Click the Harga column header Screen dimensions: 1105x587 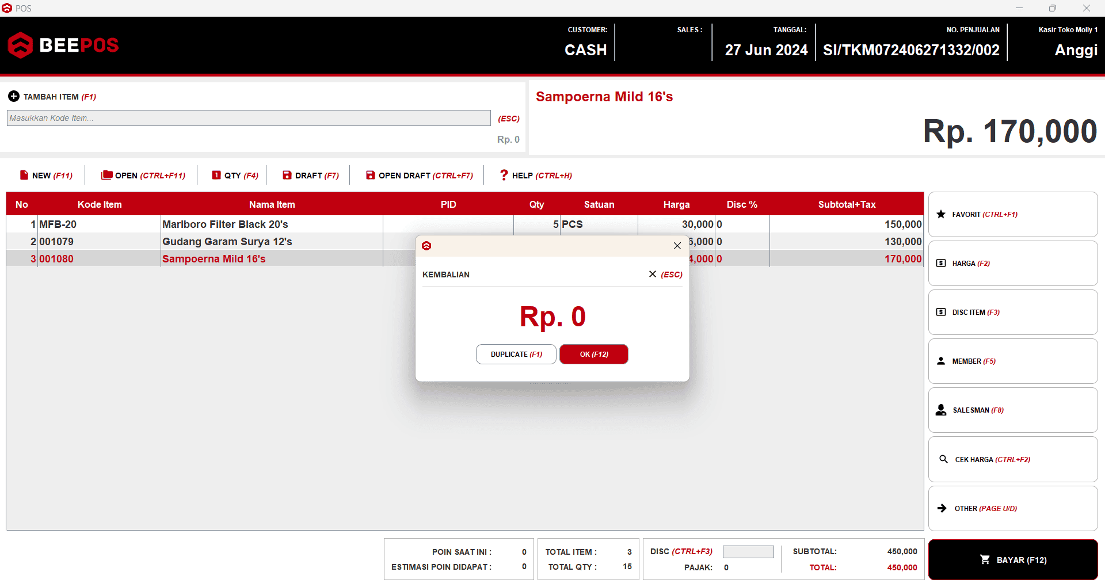(x=676, y=204)
